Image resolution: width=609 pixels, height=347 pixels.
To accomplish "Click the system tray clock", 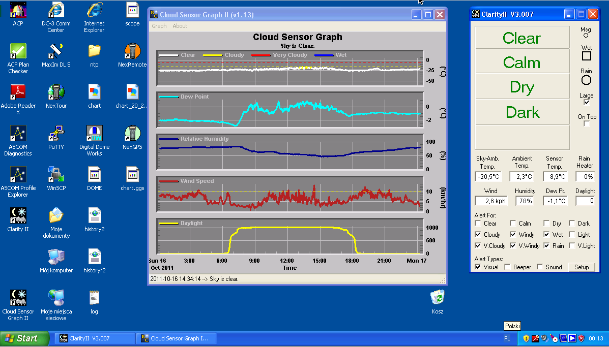I will pyautogui.click(x=596, y=338).
